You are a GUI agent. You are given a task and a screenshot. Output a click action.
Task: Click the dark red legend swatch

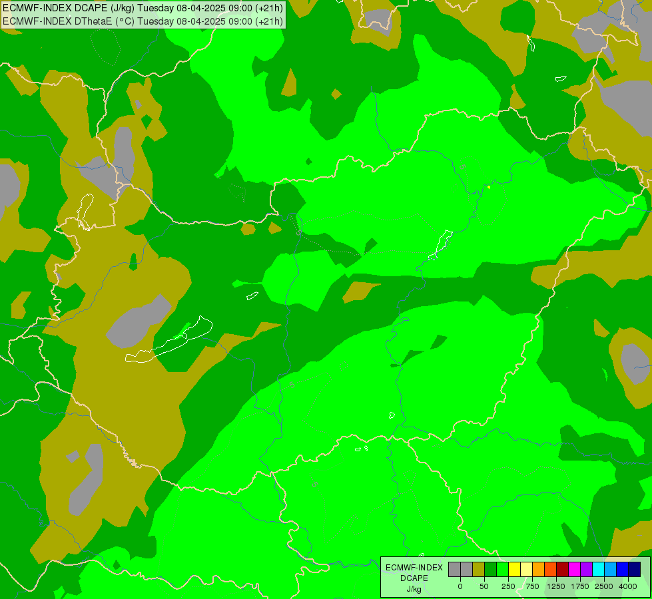(562, 569)
